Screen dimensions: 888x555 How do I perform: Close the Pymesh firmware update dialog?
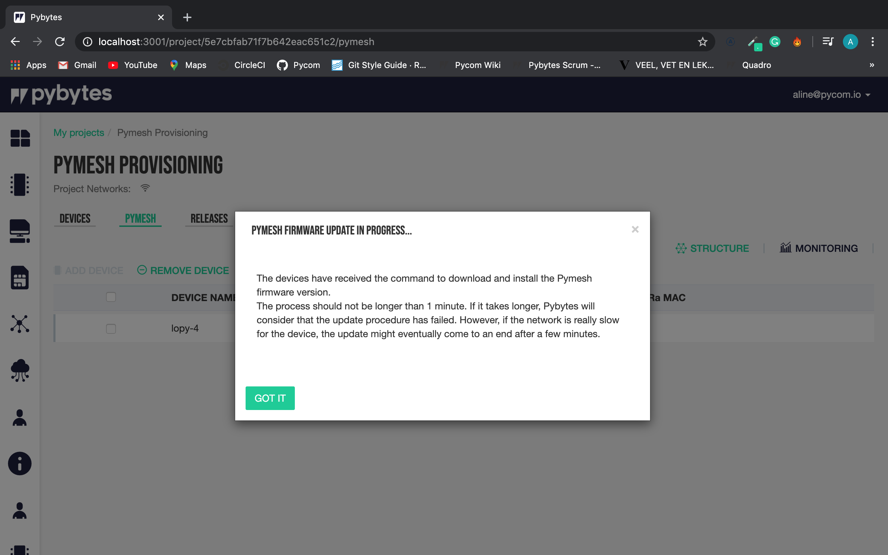tap(635, 230)
